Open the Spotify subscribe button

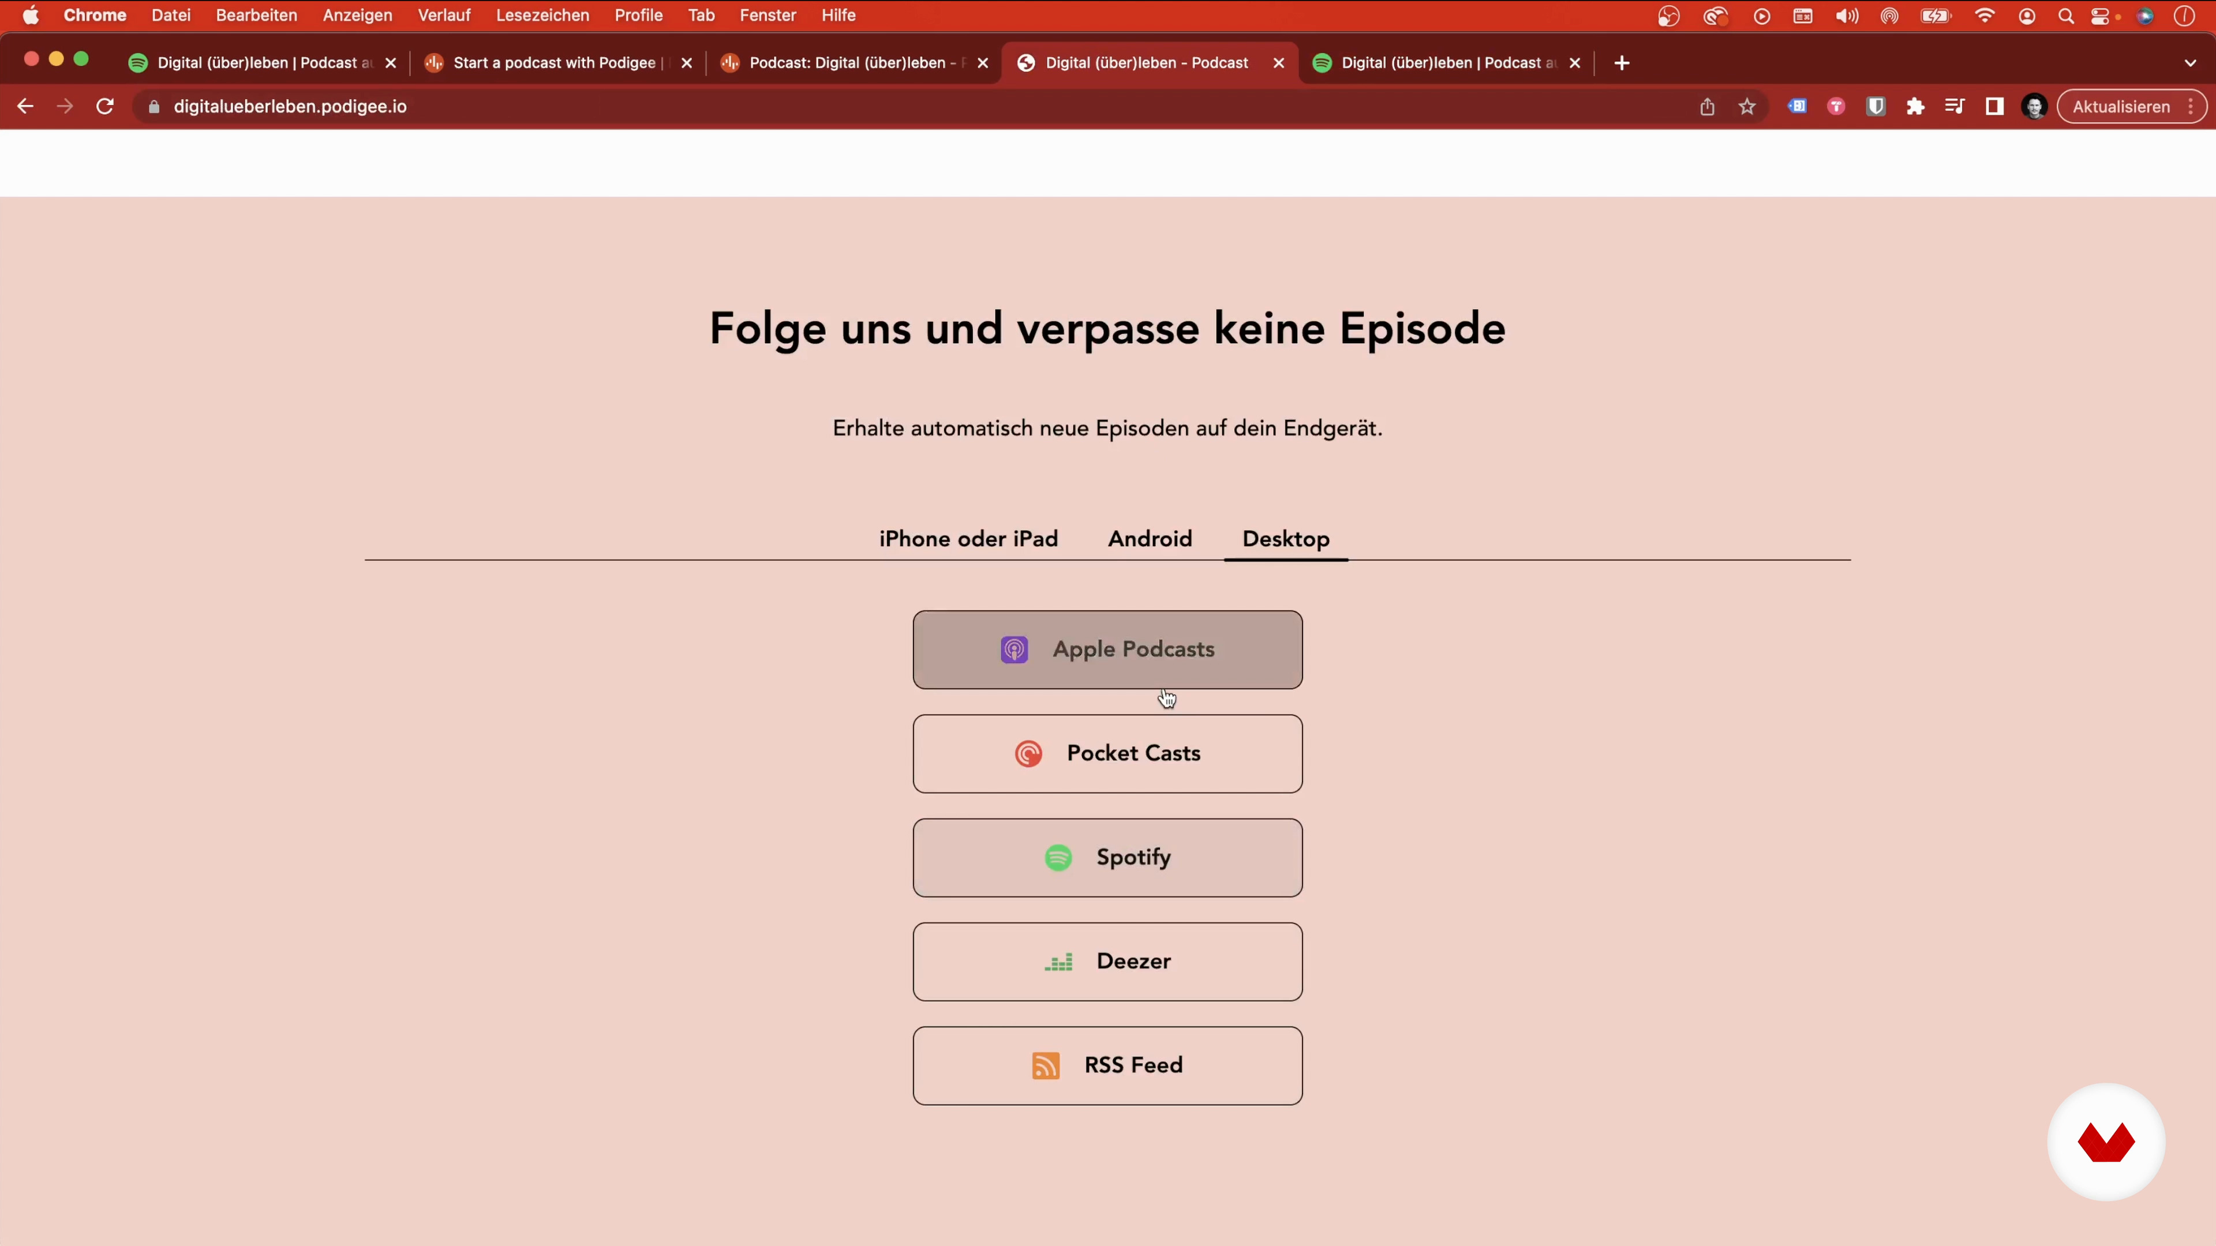point(1107,857)
